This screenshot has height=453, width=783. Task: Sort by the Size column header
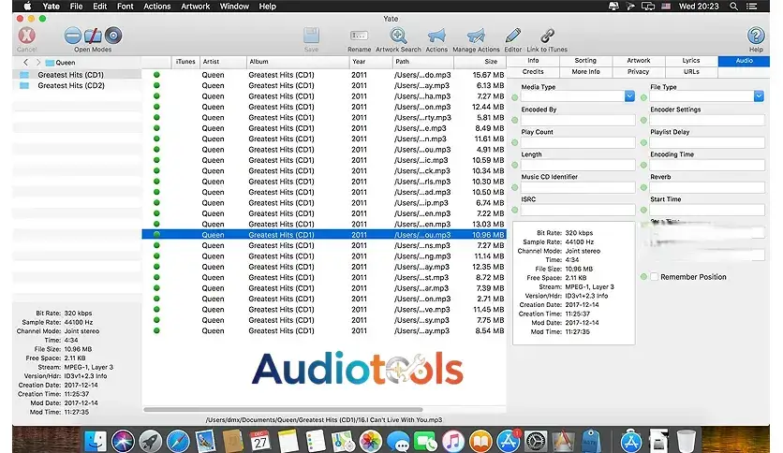coord(480,62)
